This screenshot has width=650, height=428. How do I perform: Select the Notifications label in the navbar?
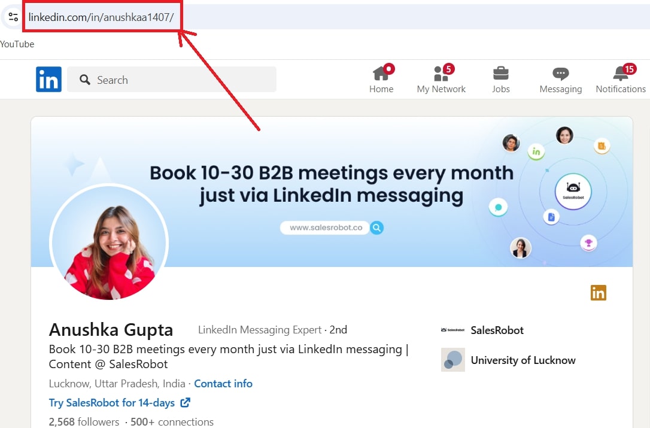click(x=621, y=89)
